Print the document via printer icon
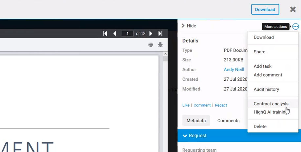Viewport: 301px width, 152px height. pos(151,45)
